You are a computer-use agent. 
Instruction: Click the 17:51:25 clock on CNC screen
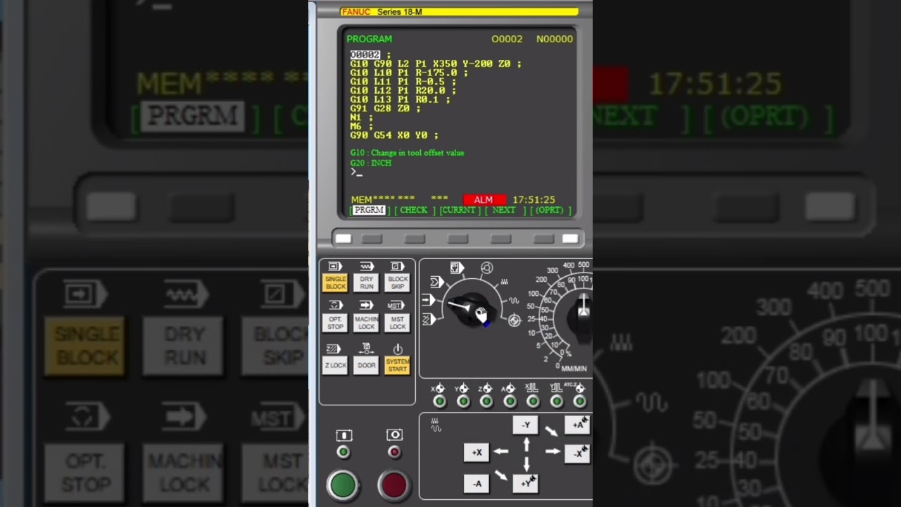pyautogui.click(x=534, y=200)
